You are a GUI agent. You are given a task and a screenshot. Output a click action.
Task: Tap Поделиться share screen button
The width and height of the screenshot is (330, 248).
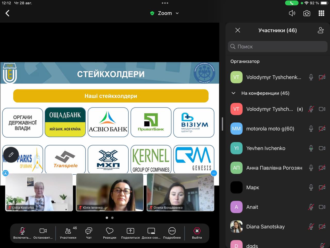130,233
